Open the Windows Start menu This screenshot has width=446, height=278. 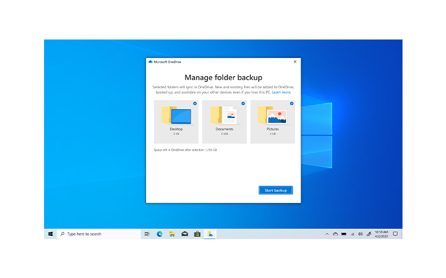(x=50, y=234)
